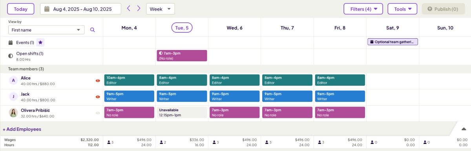Toggle visibility eye for Jack
This screenshot has width=471, height=151.
click(x=98, y=97)
